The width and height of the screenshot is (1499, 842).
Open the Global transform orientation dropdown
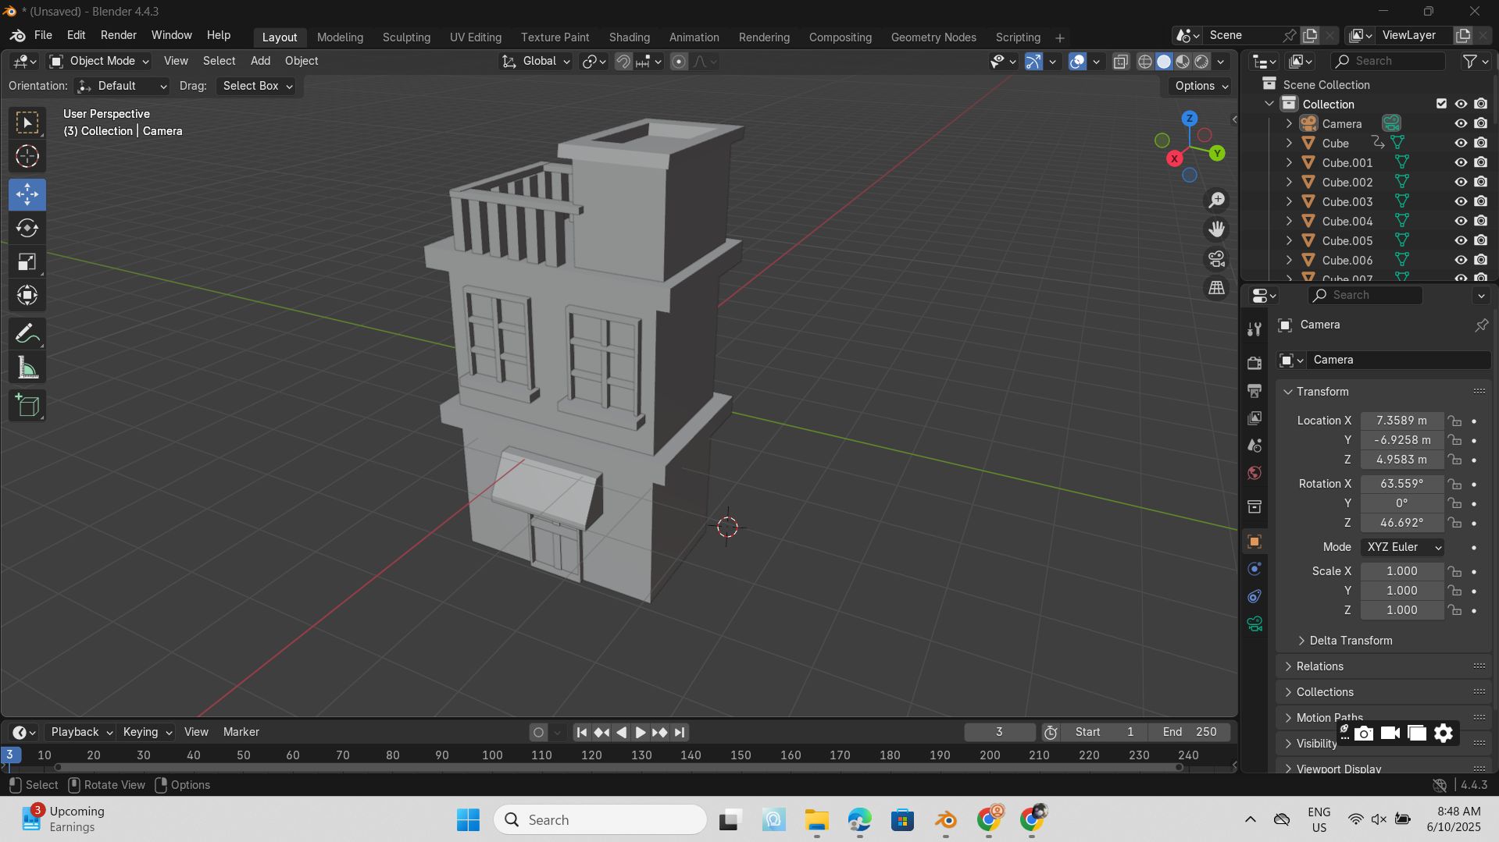[536, 61]
